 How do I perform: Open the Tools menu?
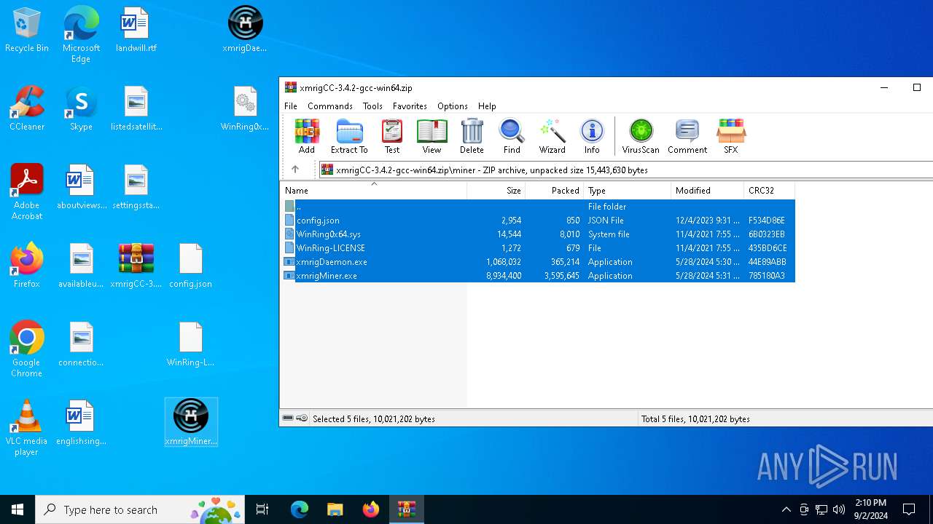click(x=372, y=106)
